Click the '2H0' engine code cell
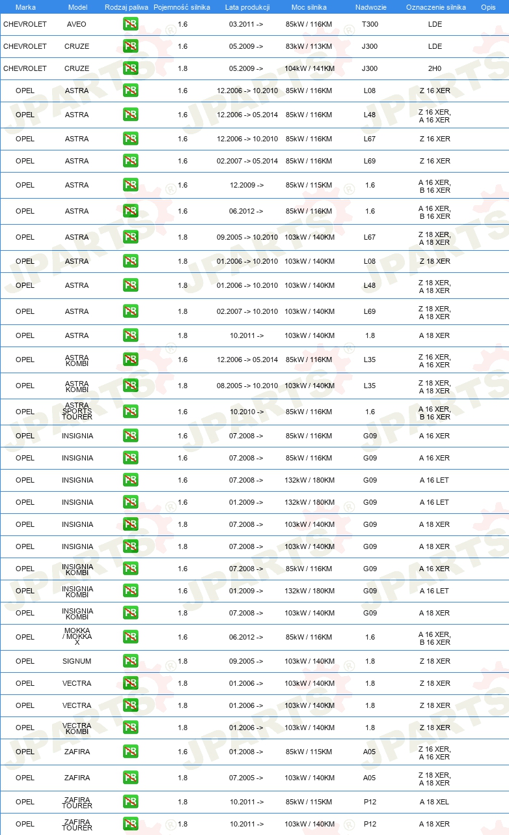509x835 pixels. tap(435, 68)
